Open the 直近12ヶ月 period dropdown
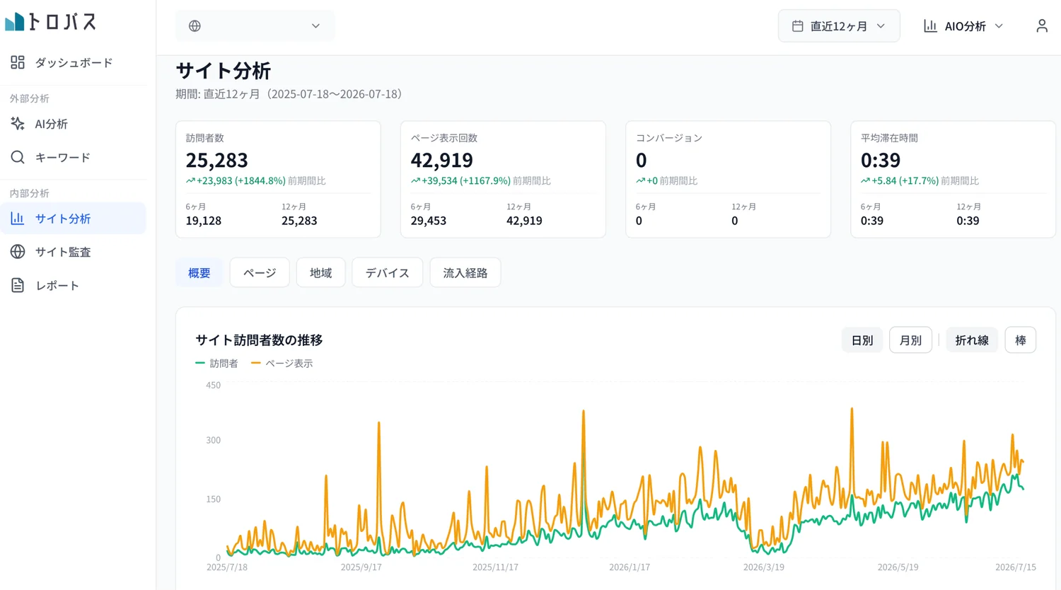 tap(839, 26)
